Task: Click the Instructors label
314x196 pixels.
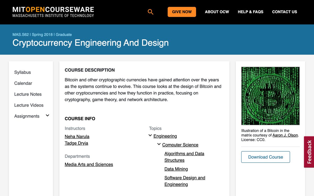Action: tap(75, 128)
